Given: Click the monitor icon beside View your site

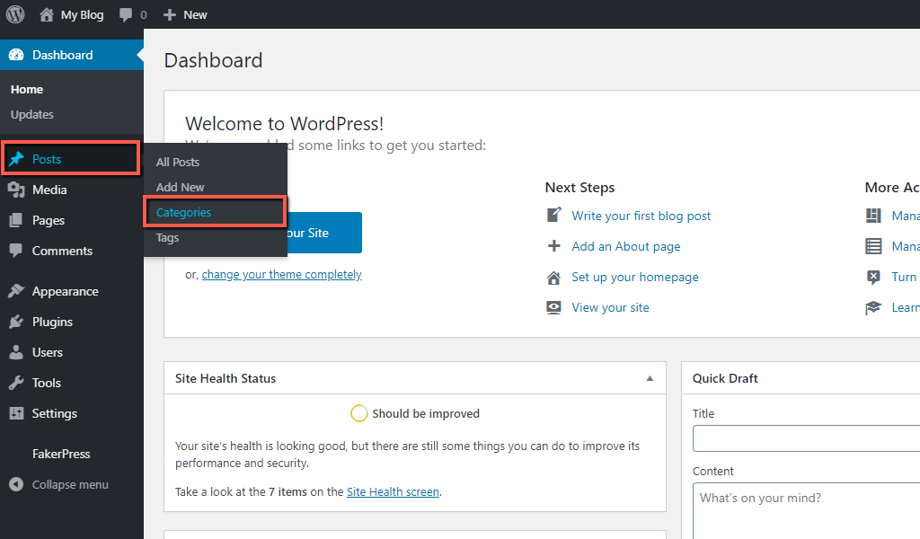Looking at the screenshot, I should coord(553,307).
